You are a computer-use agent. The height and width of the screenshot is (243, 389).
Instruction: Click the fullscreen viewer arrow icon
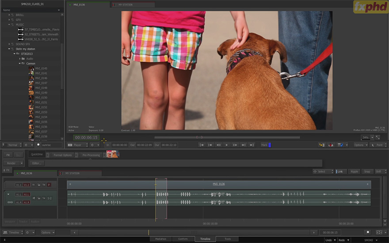[x=378, y=137]
